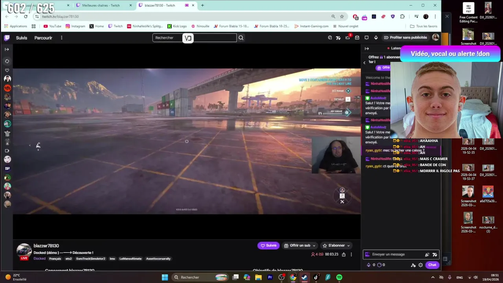Click the search magnifier button on Twitch
This screenshot has width=503, height=283.
(x=241, y=38)
